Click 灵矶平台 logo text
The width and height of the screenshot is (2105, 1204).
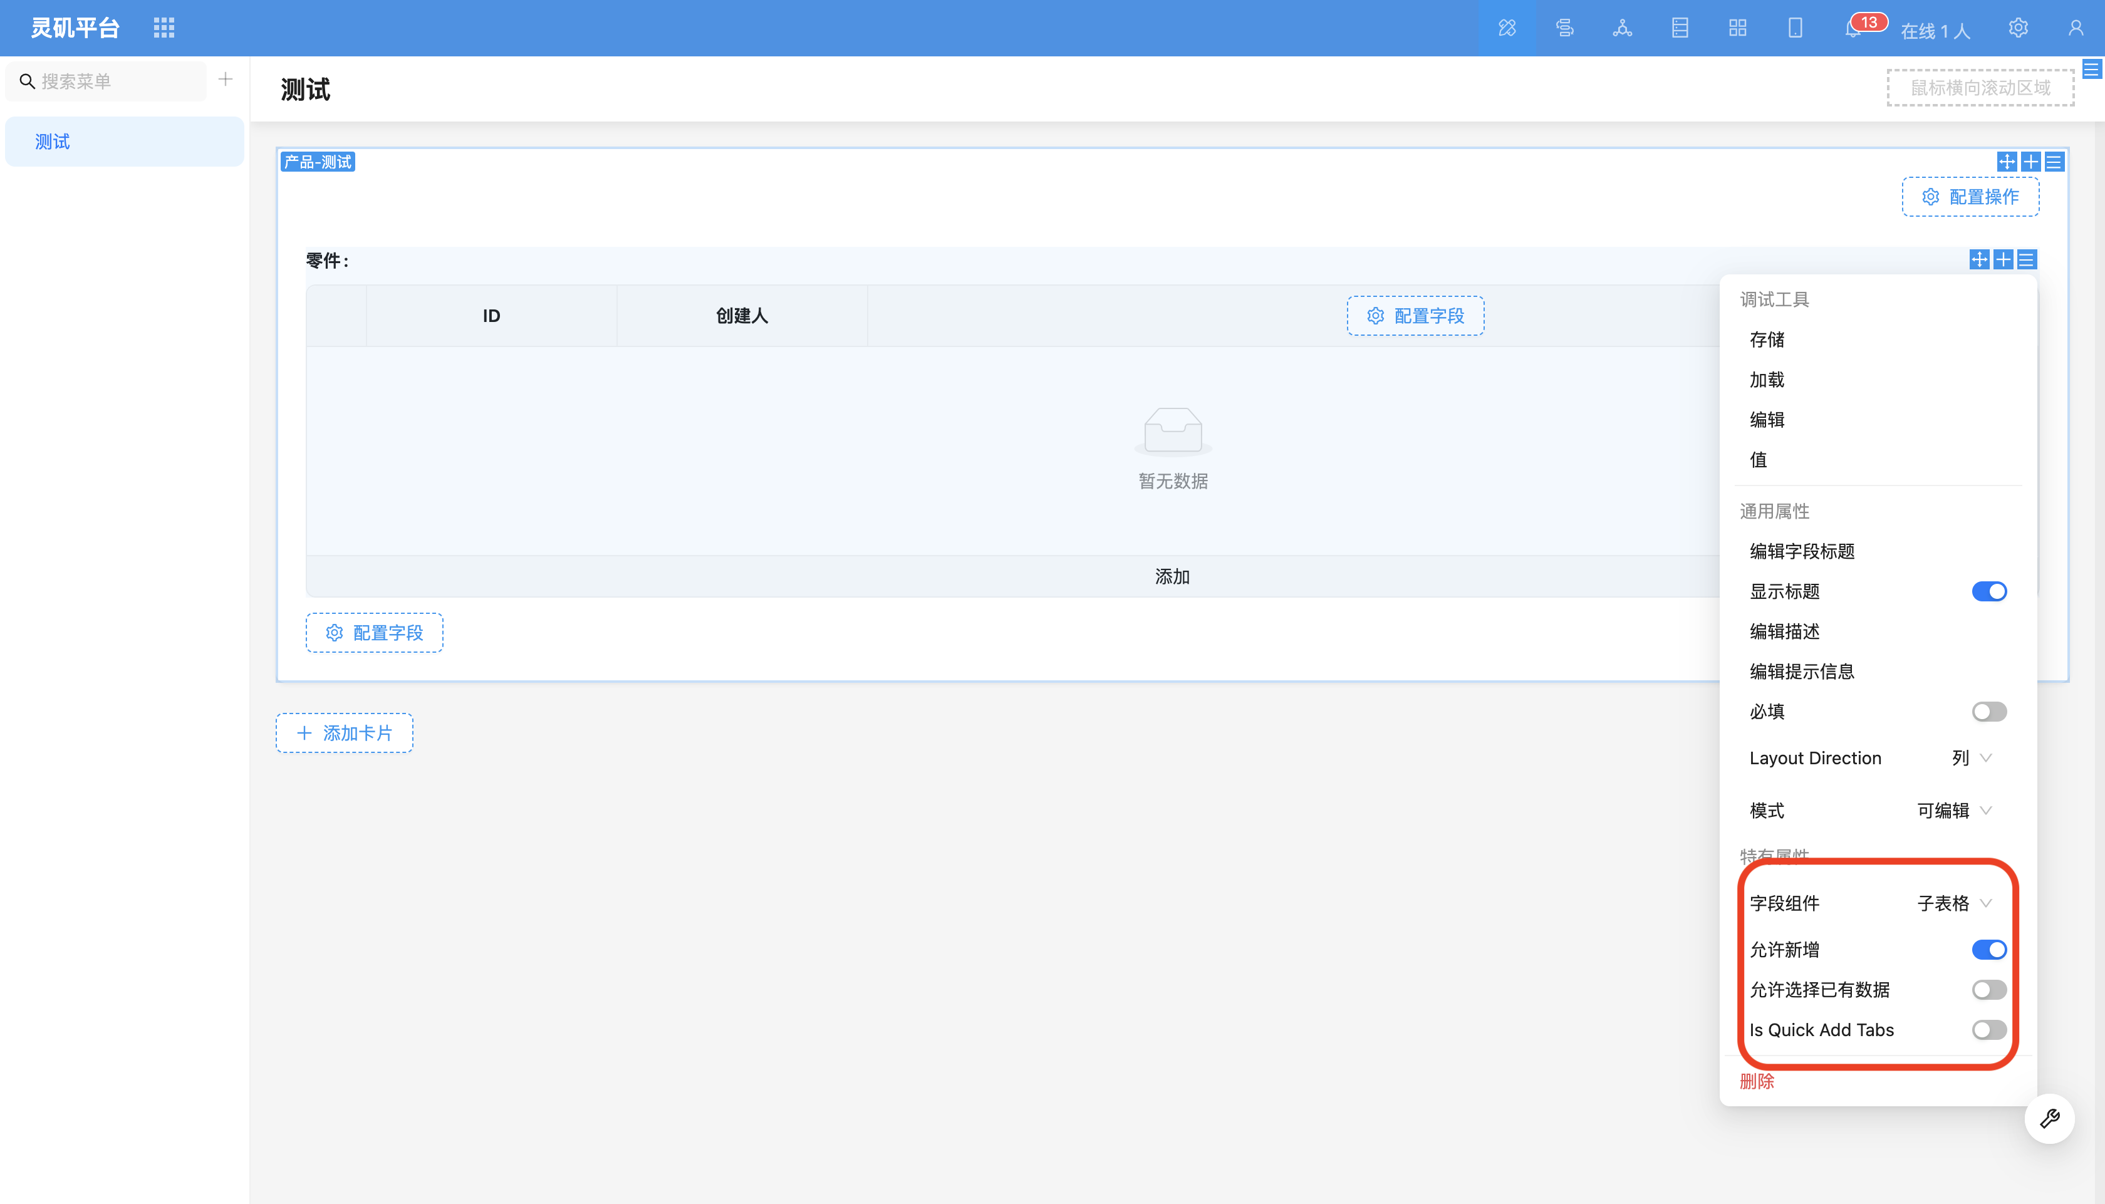(75, 28)
